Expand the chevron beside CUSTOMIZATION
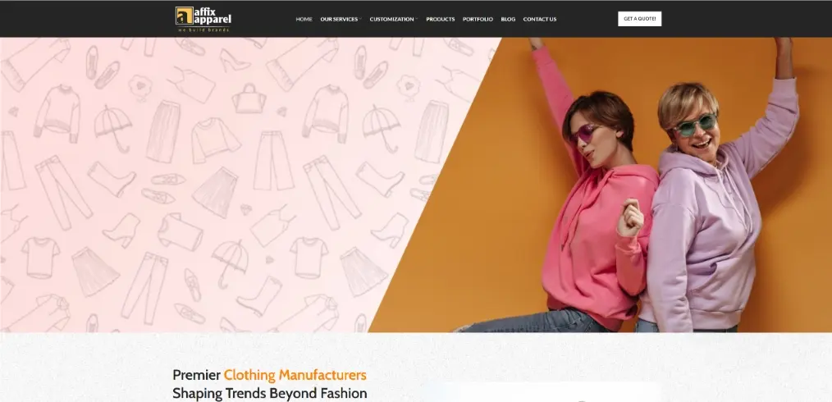Image resolution: width=832 pixels, height=402 pixels. click(417, 19)
